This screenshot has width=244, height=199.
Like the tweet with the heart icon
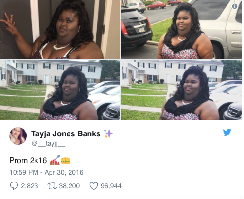point(94,186)
